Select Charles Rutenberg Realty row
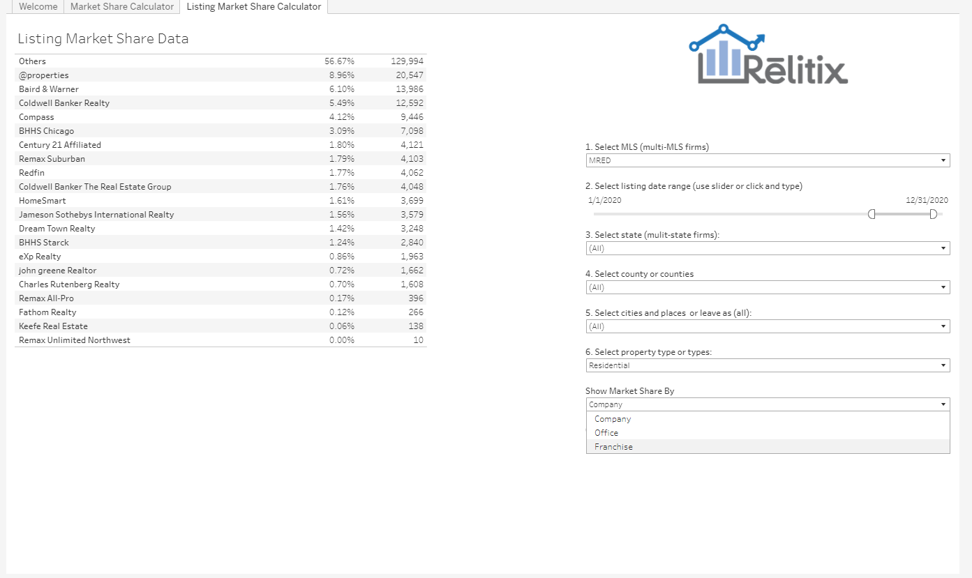 pyautogui.click(x=220, y=284)
